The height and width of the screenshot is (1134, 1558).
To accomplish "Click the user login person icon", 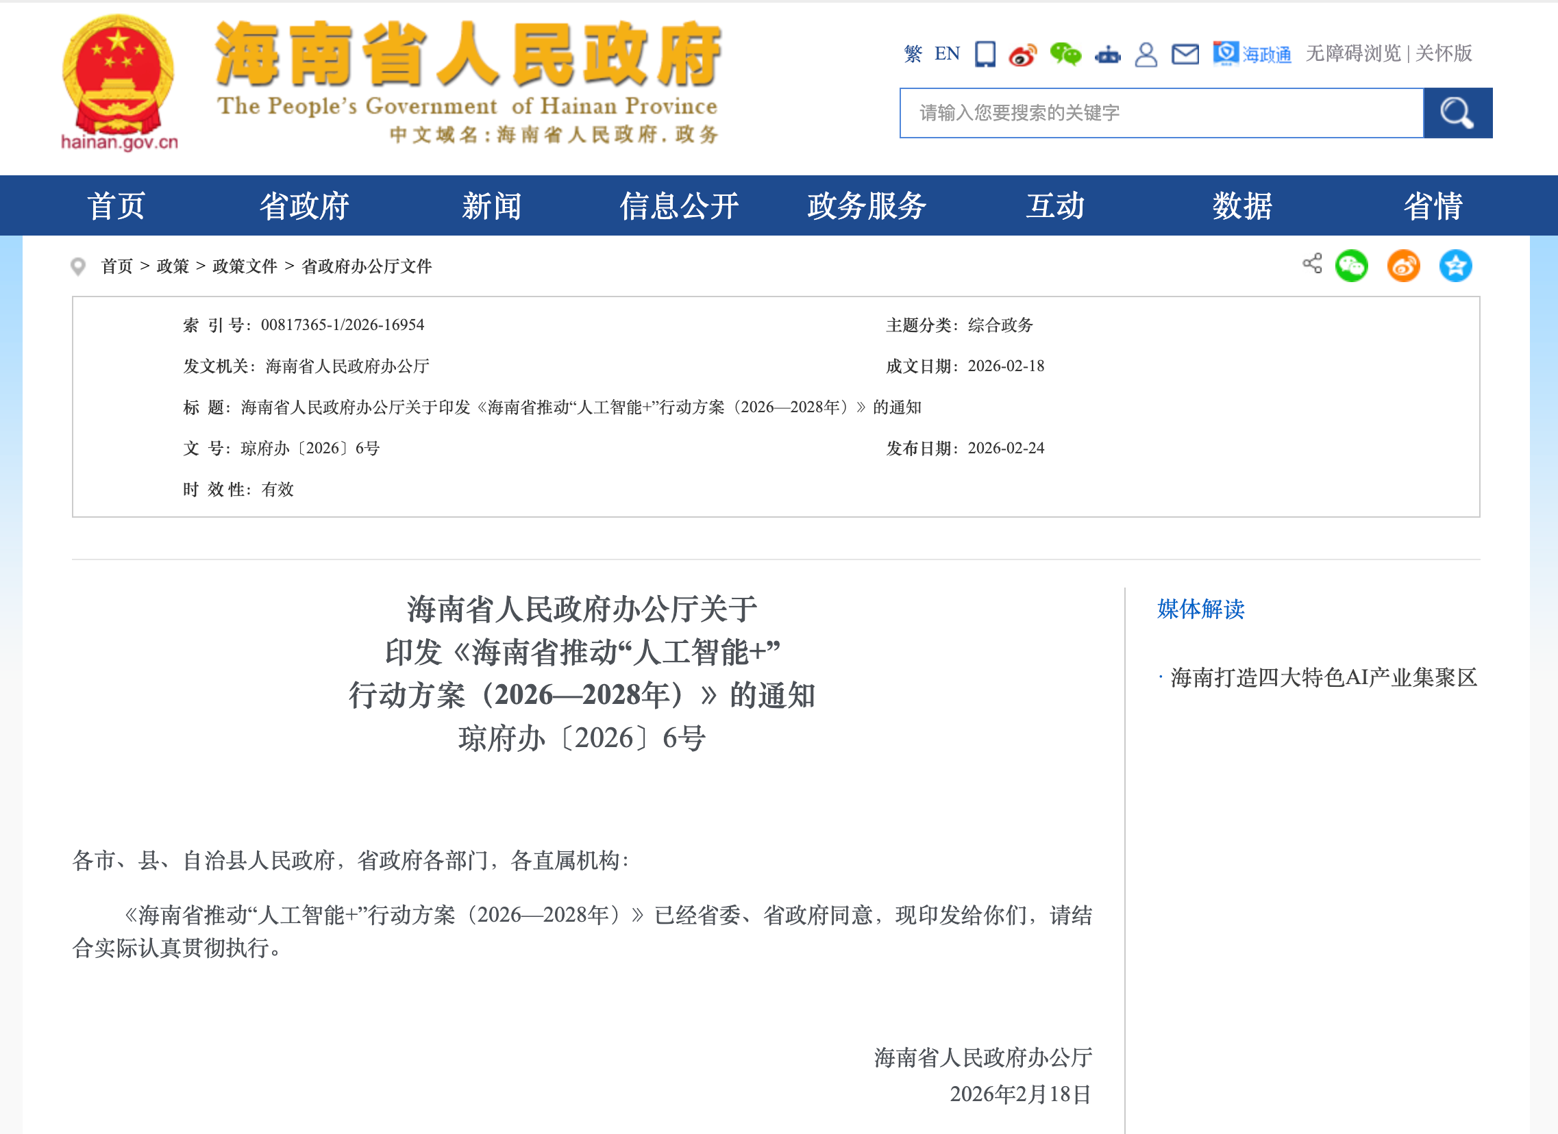I will click(x=1146, y=54).
